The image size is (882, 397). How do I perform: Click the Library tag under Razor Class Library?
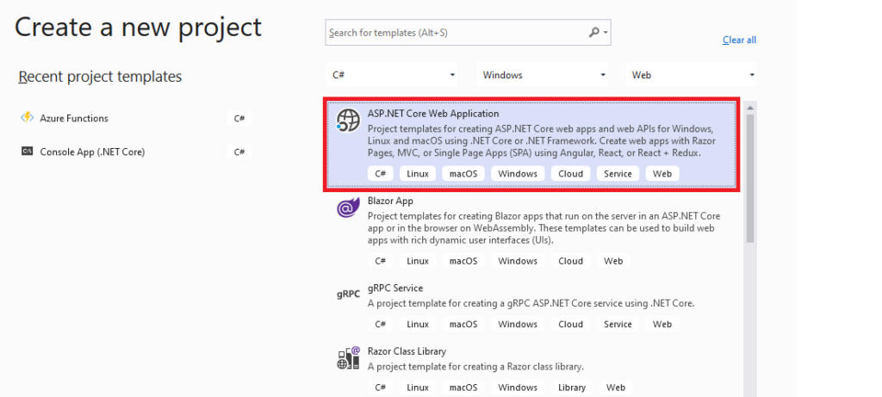pos(570,388)
